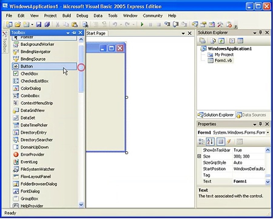Click the Properties grid scroll up arrow
273x219 pixels.
coord(268,150)
